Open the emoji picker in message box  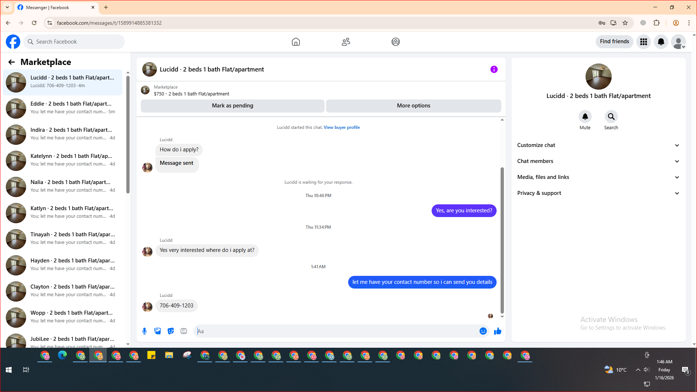click(483, 331)
